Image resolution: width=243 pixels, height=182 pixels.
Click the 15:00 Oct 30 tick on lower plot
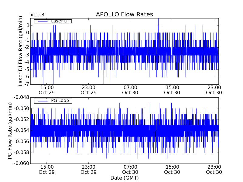pos(172,169)
